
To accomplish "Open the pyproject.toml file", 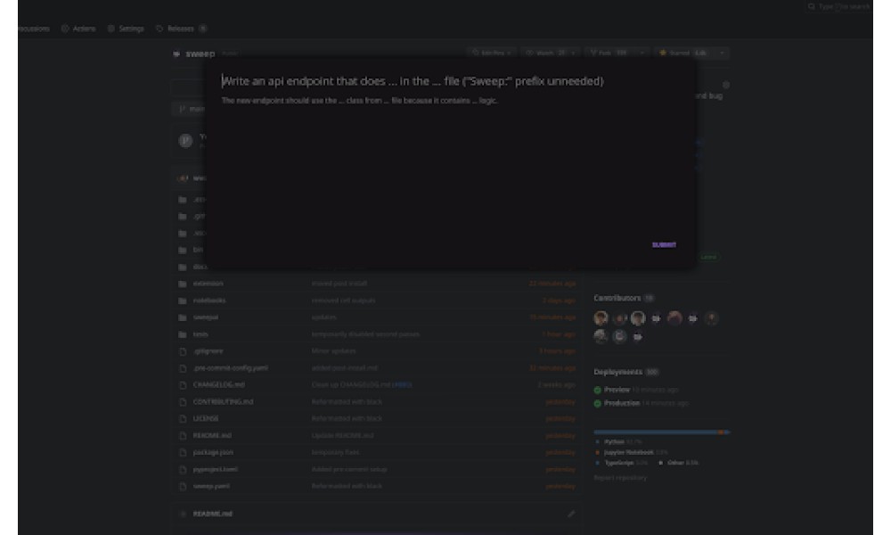I will (x=216, y=470).
